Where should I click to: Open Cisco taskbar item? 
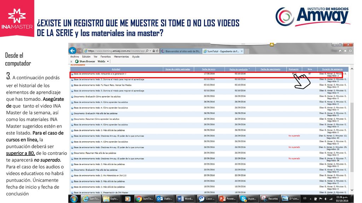[207, 199]
